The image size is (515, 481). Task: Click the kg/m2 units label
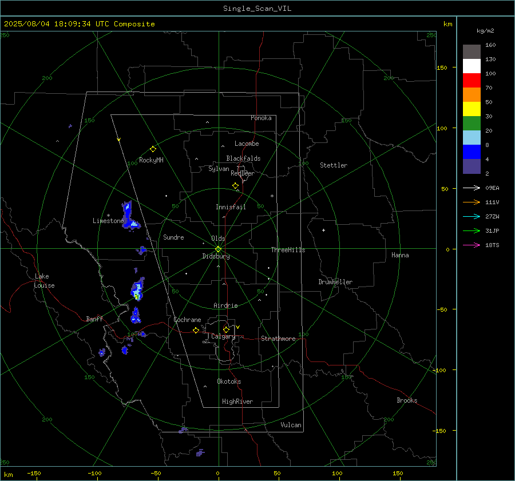point(485,31)
